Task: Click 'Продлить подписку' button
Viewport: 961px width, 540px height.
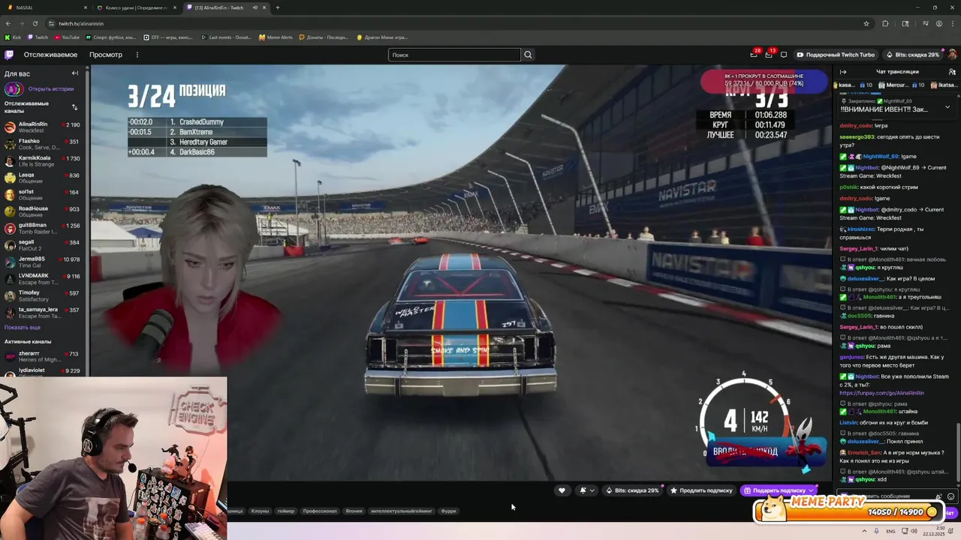Action: point(701,490)
